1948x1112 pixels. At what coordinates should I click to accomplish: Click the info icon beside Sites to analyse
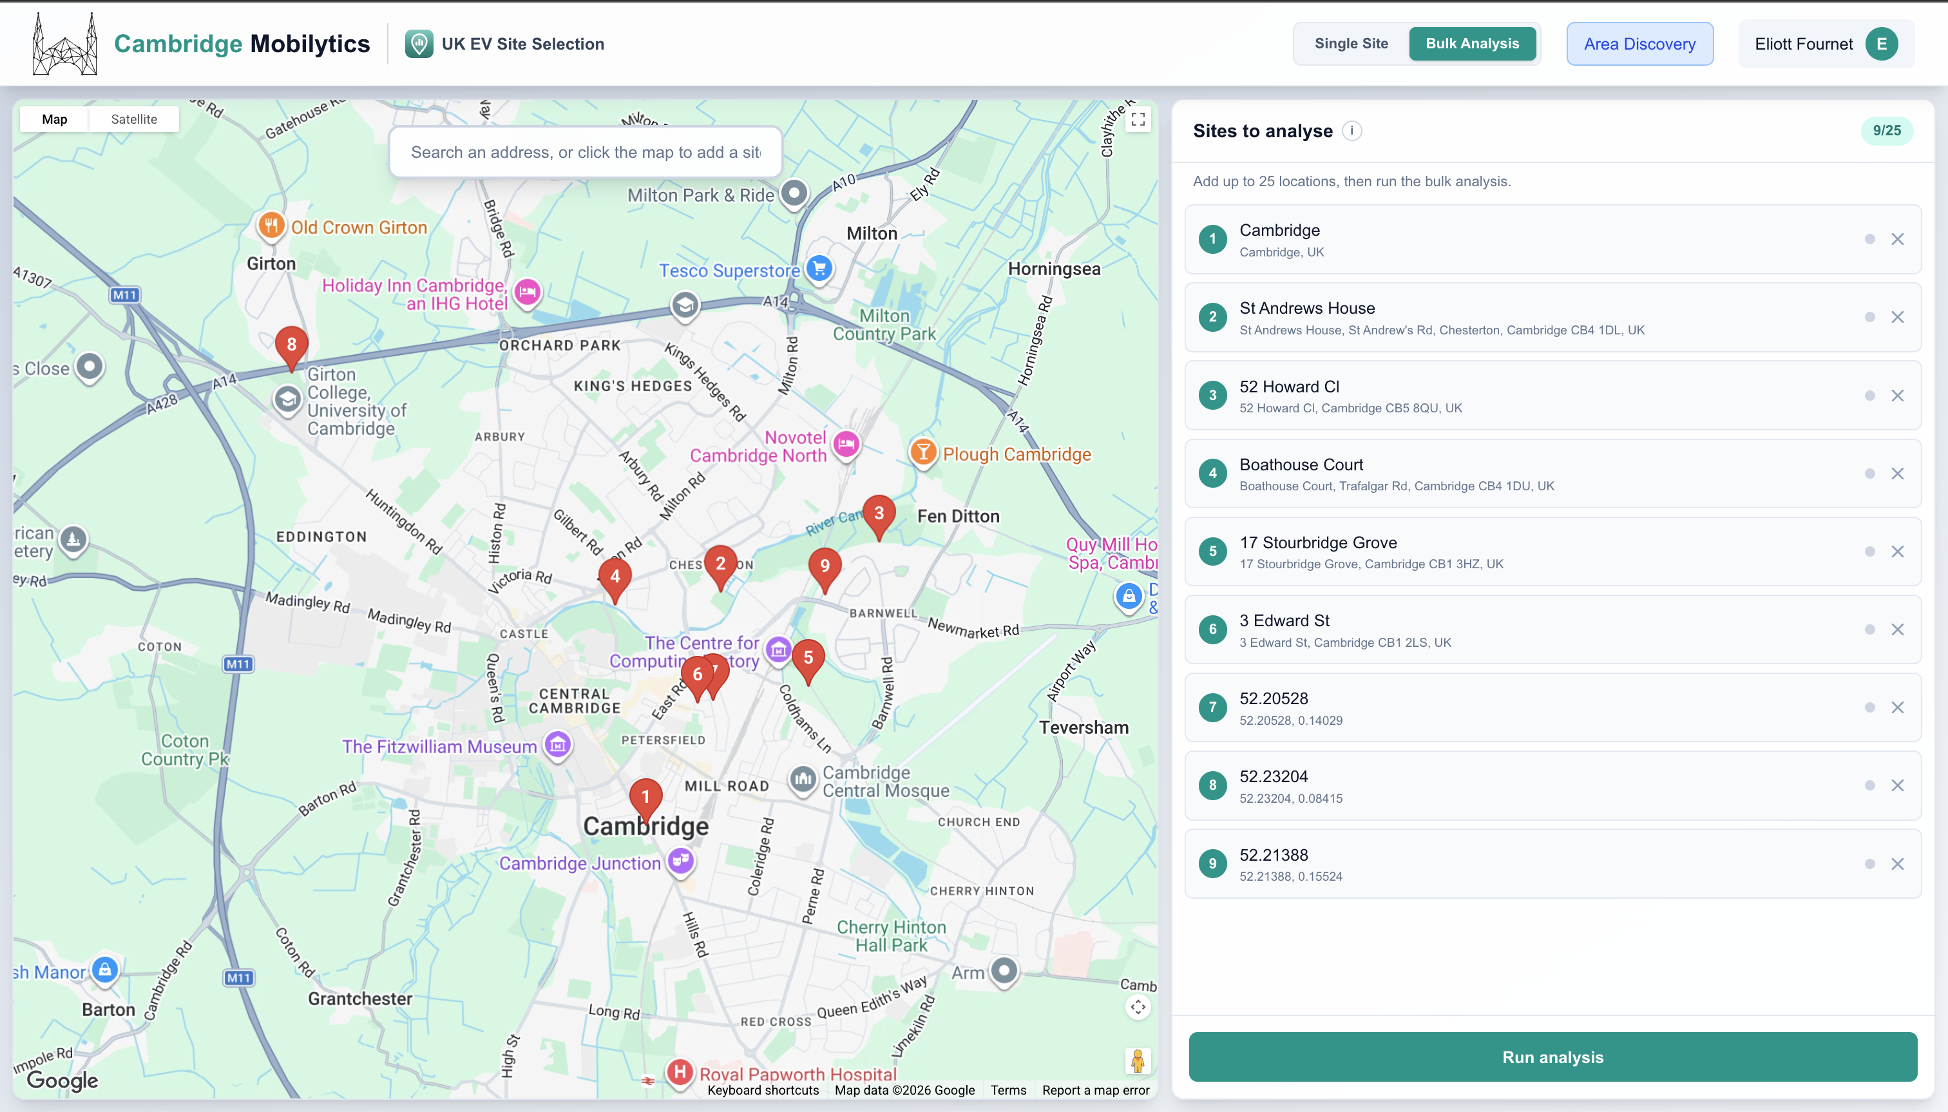click(x=1351, y=131)
